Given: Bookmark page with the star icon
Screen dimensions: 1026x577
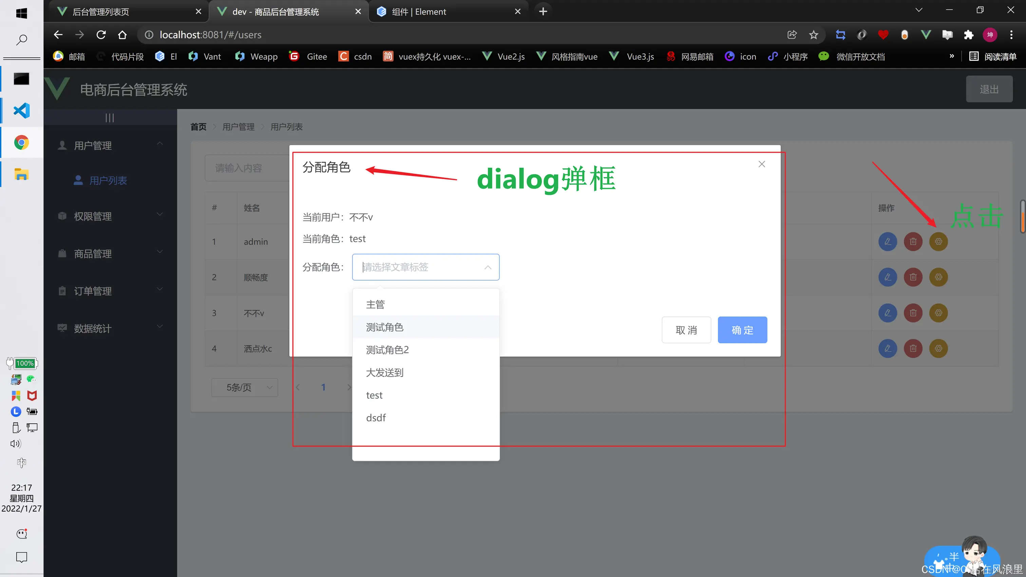Looking at the screenshot, I should pyautogui.click(x=813, y=35).
